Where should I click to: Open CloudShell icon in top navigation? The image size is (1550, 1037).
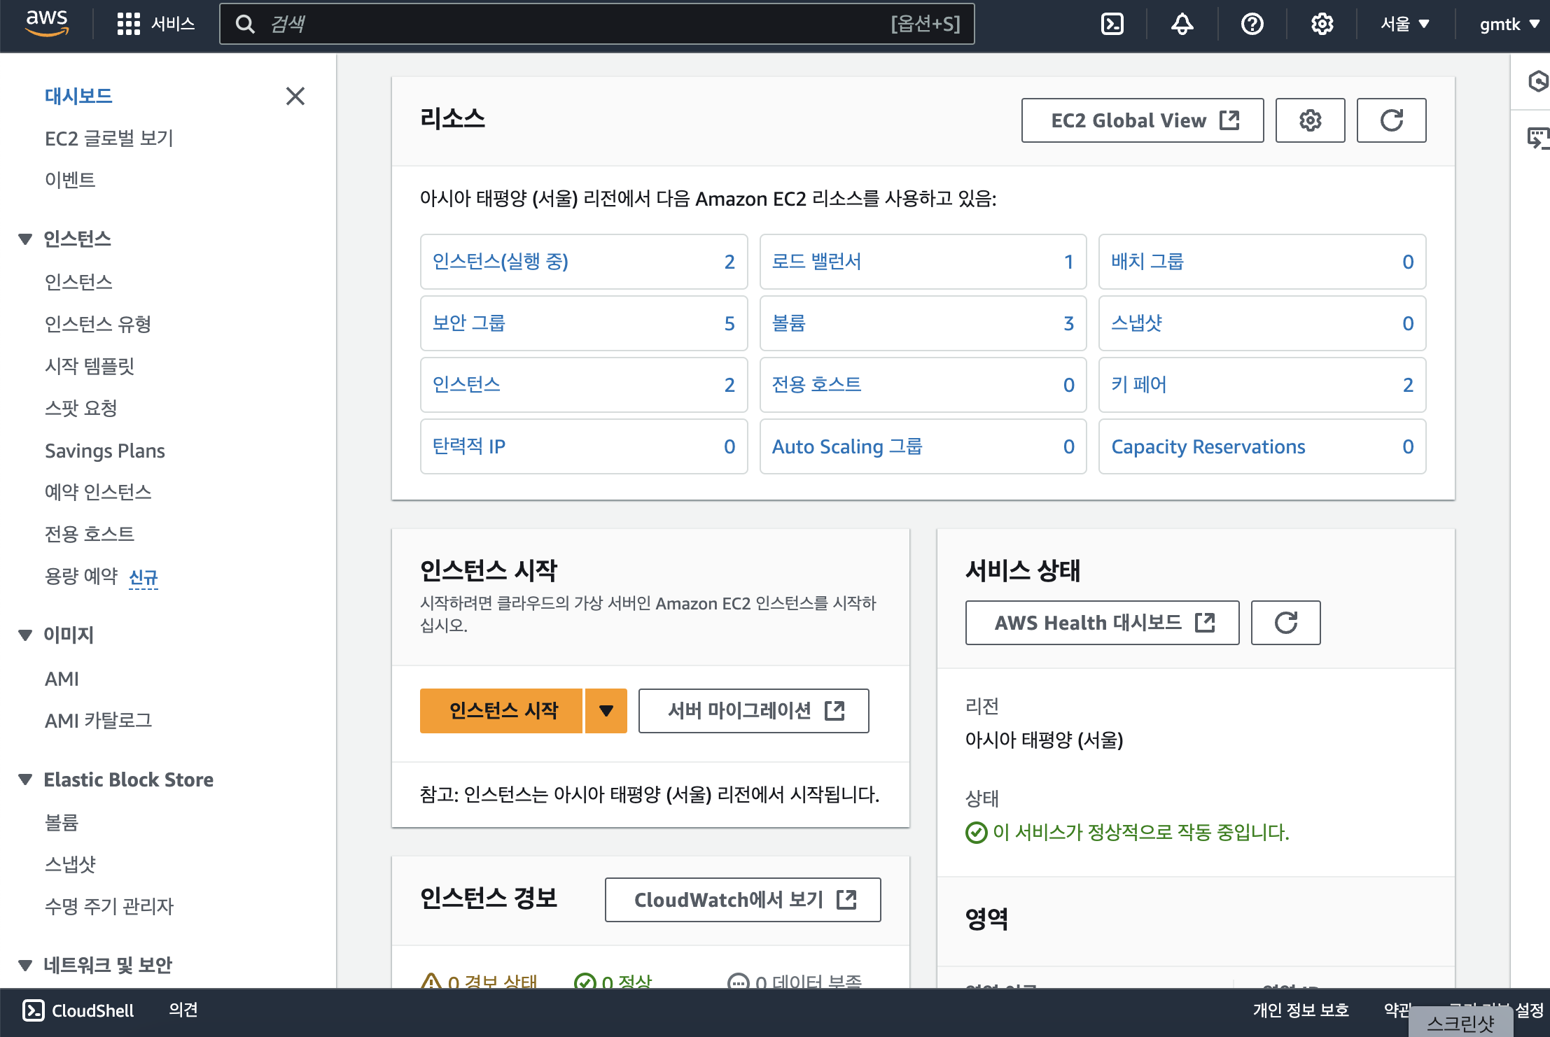[x=1112, y=24]
